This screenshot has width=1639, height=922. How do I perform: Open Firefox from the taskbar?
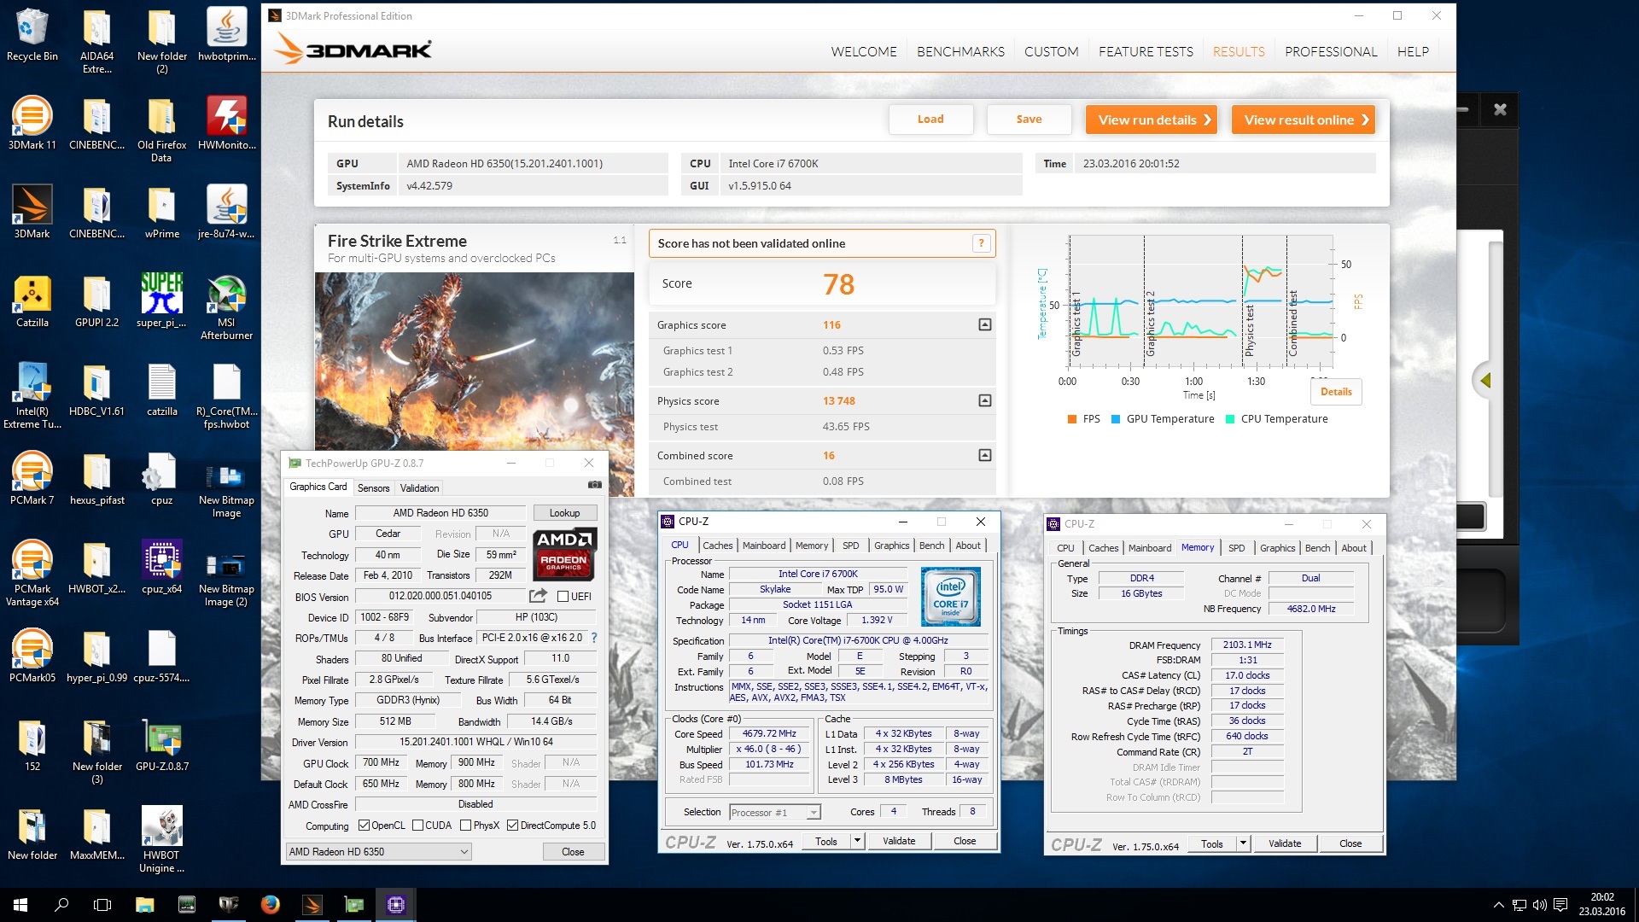click(x=270, y=905)
